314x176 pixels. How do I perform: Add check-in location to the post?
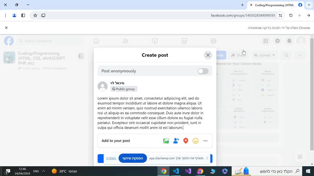click(186, 141)
